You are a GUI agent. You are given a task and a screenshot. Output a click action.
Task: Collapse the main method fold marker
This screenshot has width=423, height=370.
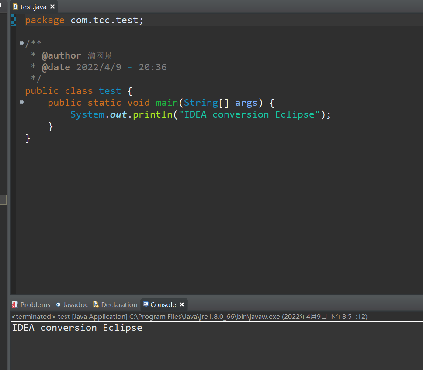point(21,102)
